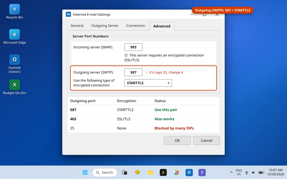Click the taskbar Search box
The image size is (287, 179).
[x=105, y=172]
